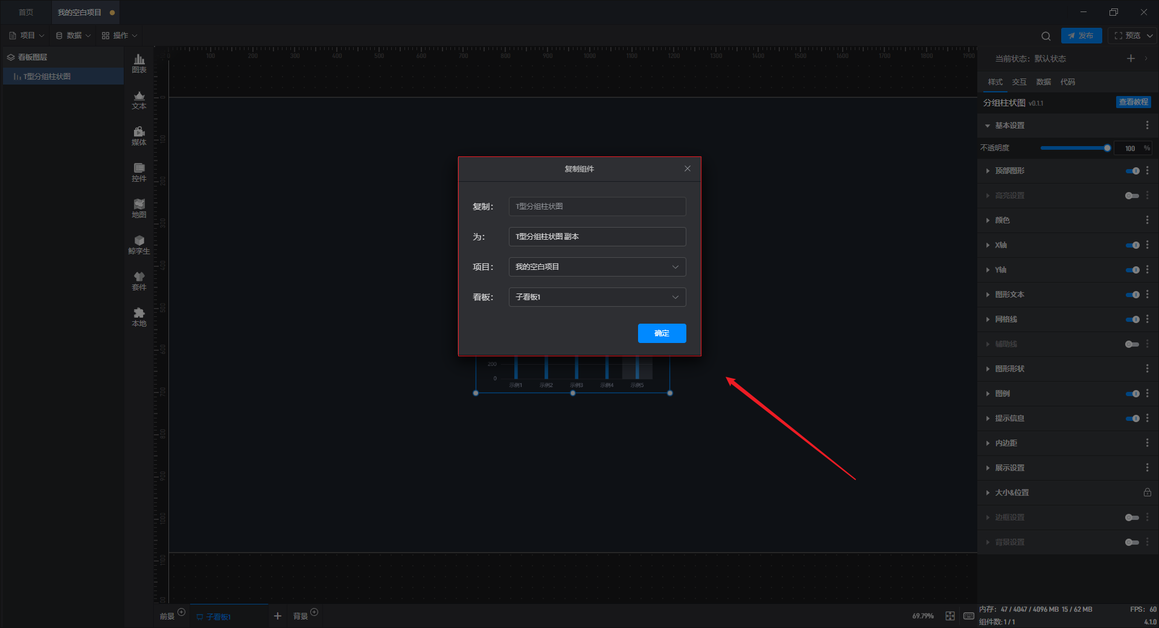
Task: Select the T型分组柱状图 layer
Action: pyautogui.click(x=63, y=77)
